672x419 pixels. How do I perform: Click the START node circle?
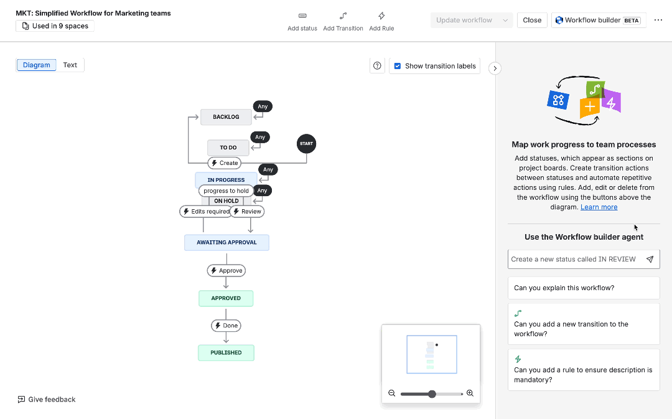(x=306, y=144)
